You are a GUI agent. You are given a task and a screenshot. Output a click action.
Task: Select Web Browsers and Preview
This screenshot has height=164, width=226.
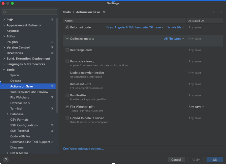pos(29,92)
